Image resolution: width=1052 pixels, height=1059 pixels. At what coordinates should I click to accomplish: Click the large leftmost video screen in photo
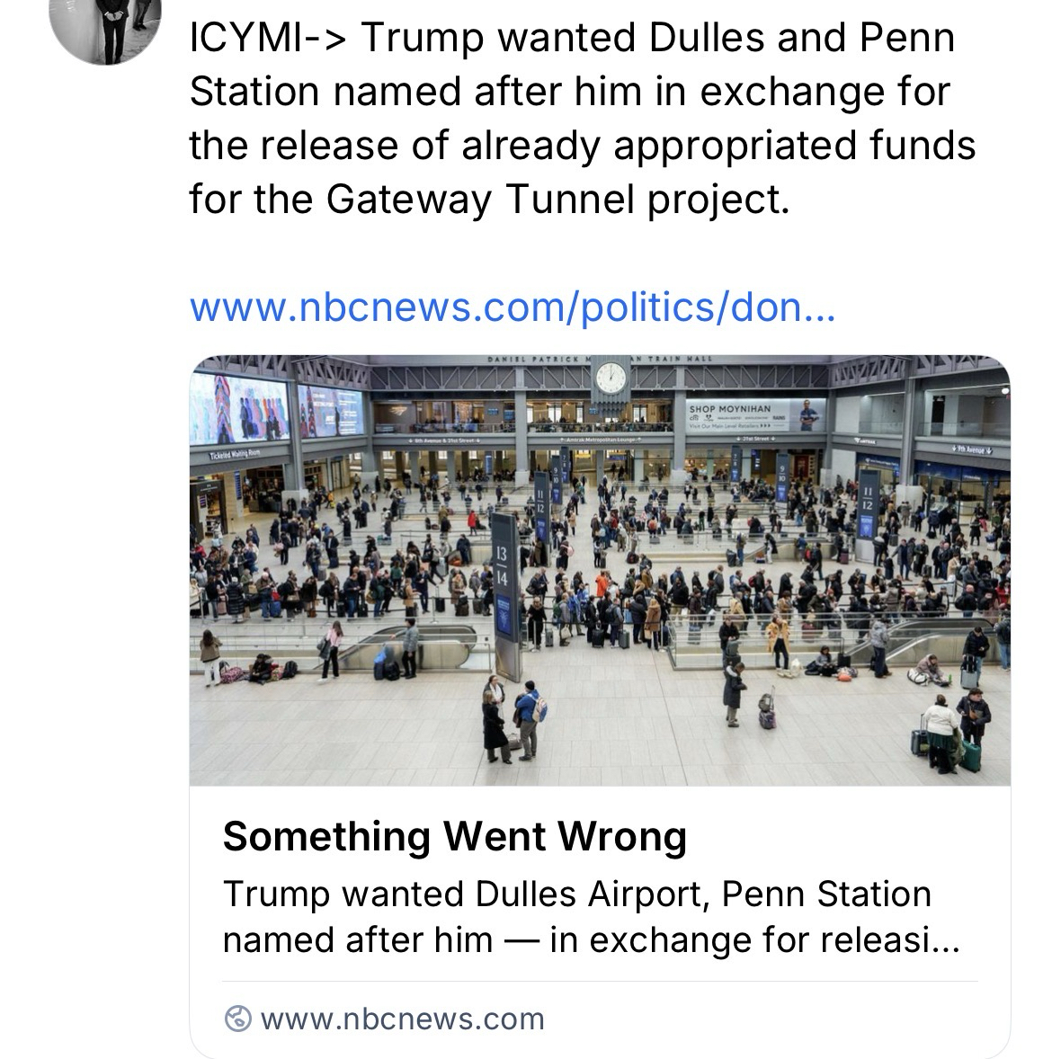tap(239, 407)
